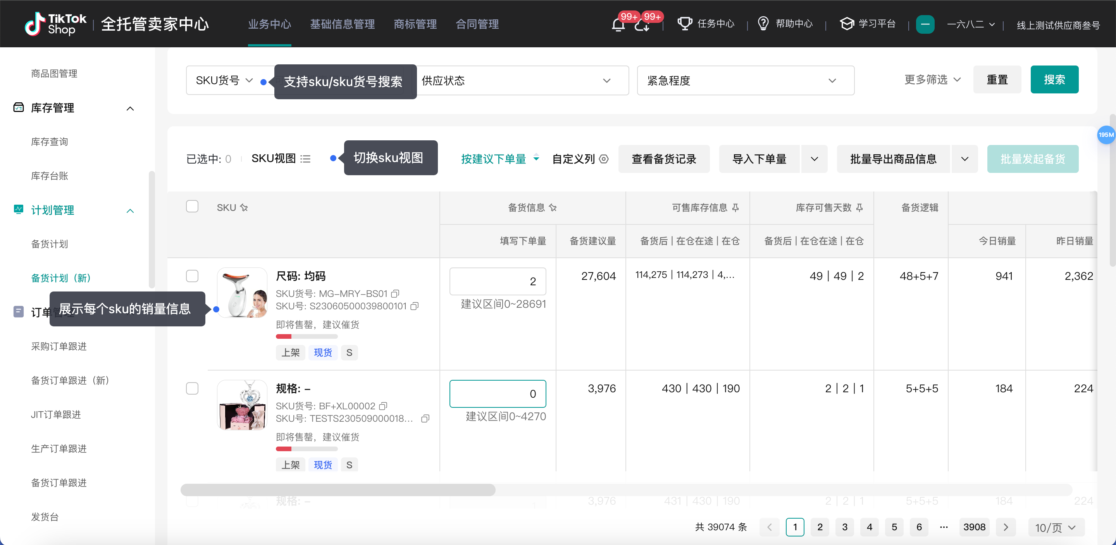The height and width of the screenshot is (545, 1116).
Task: Switch to 合同管理 tab
Action: tap(477, 24)
